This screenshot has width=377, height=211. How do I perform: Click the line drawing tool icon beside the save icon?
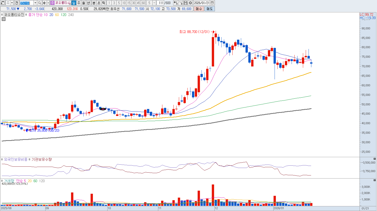[x=181, y=3]
